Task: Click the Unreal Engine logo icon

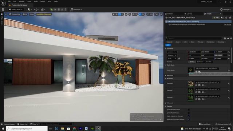Action: (x=3, y=3)
